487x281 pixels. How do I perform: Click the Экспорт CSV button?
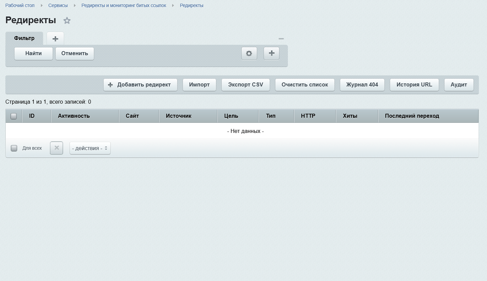[x=246, y=85]
